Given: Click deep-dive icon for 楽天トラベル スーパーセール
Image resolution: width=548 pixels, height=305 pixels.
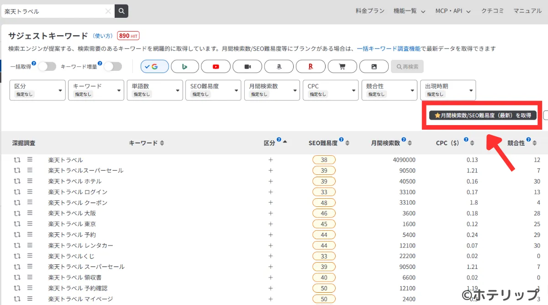Looking at the screenshot, I should click(17, 267).
